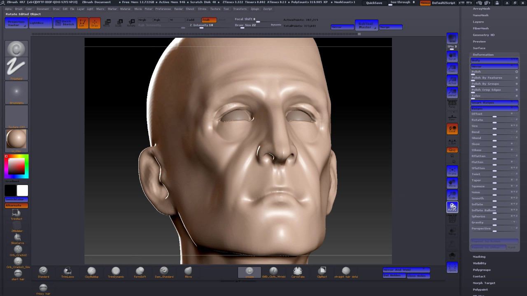Select the ClayBuildup brush
527x296 pixels.
pyautogui.click(x=91, y=271)
